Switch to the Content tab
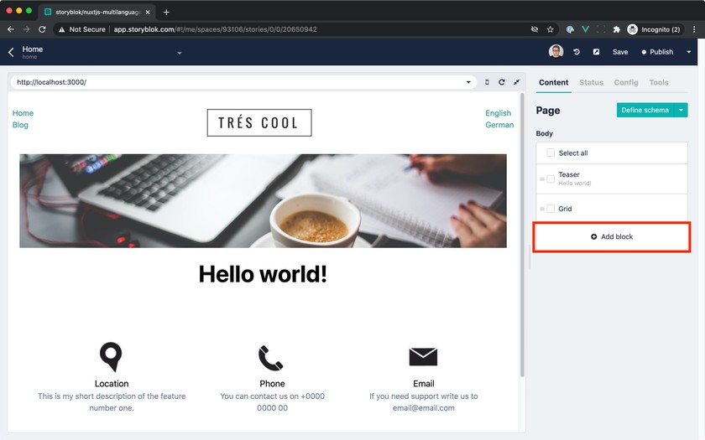 point(553,83)
